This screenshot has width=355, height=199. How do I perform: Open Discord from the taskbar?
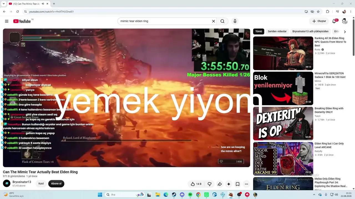tap(182, 195)
